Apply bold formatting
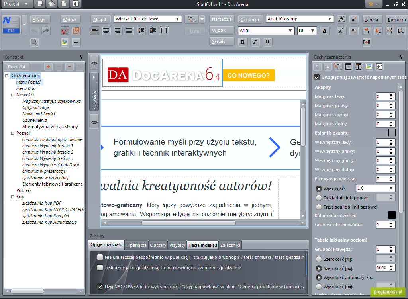This screenshot has height=299, width=408. tap(243, 42)
